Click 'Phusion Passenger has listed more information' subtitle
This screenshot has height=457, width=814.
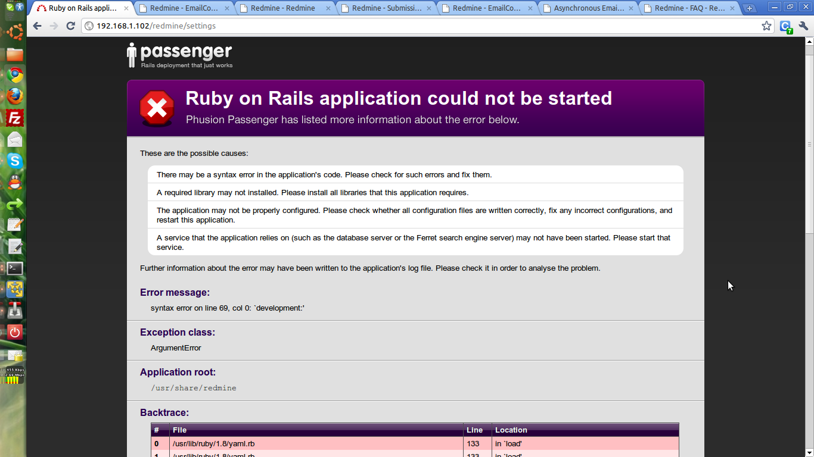pyautogui.click(x=353, y=120)
